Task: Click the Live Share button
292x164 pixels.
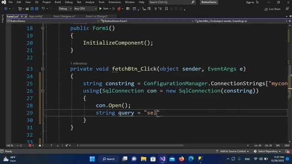Action: pyautogui.click(x=272, y=9)
